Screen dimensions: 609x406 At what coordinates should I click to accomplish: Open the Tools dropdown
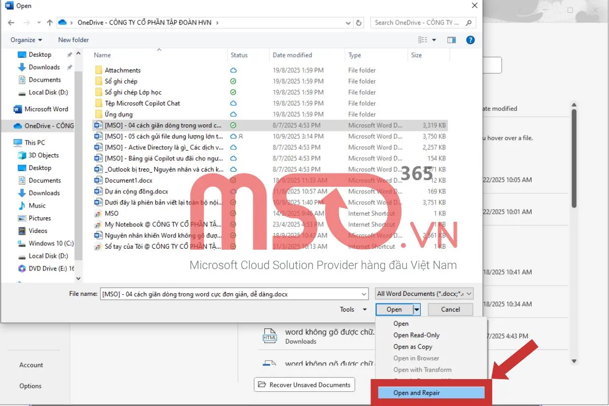point(353,310)
